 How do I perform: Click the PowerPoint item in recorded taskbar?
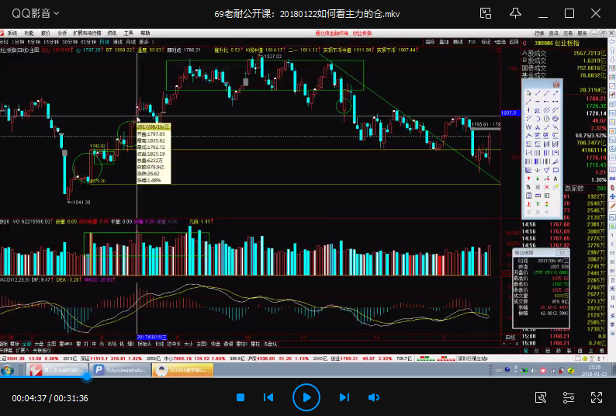point(116,370)
